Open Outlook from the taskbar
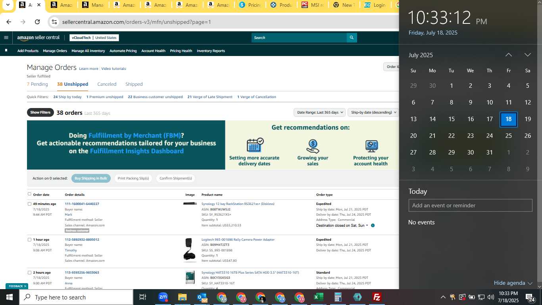Viewport: 542px width, 305px height. [x=202, y=297]
